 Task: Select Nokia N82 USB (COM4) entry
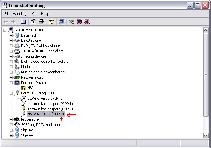point(45,114)
